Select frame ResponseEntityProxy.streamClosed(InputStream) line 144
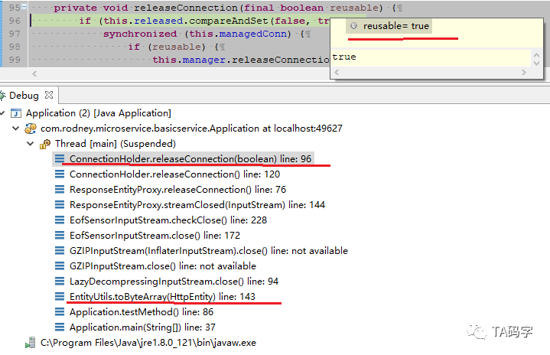The height and width of the screenshot is (355, 550). pyautogui.click(x=197, y=205)
